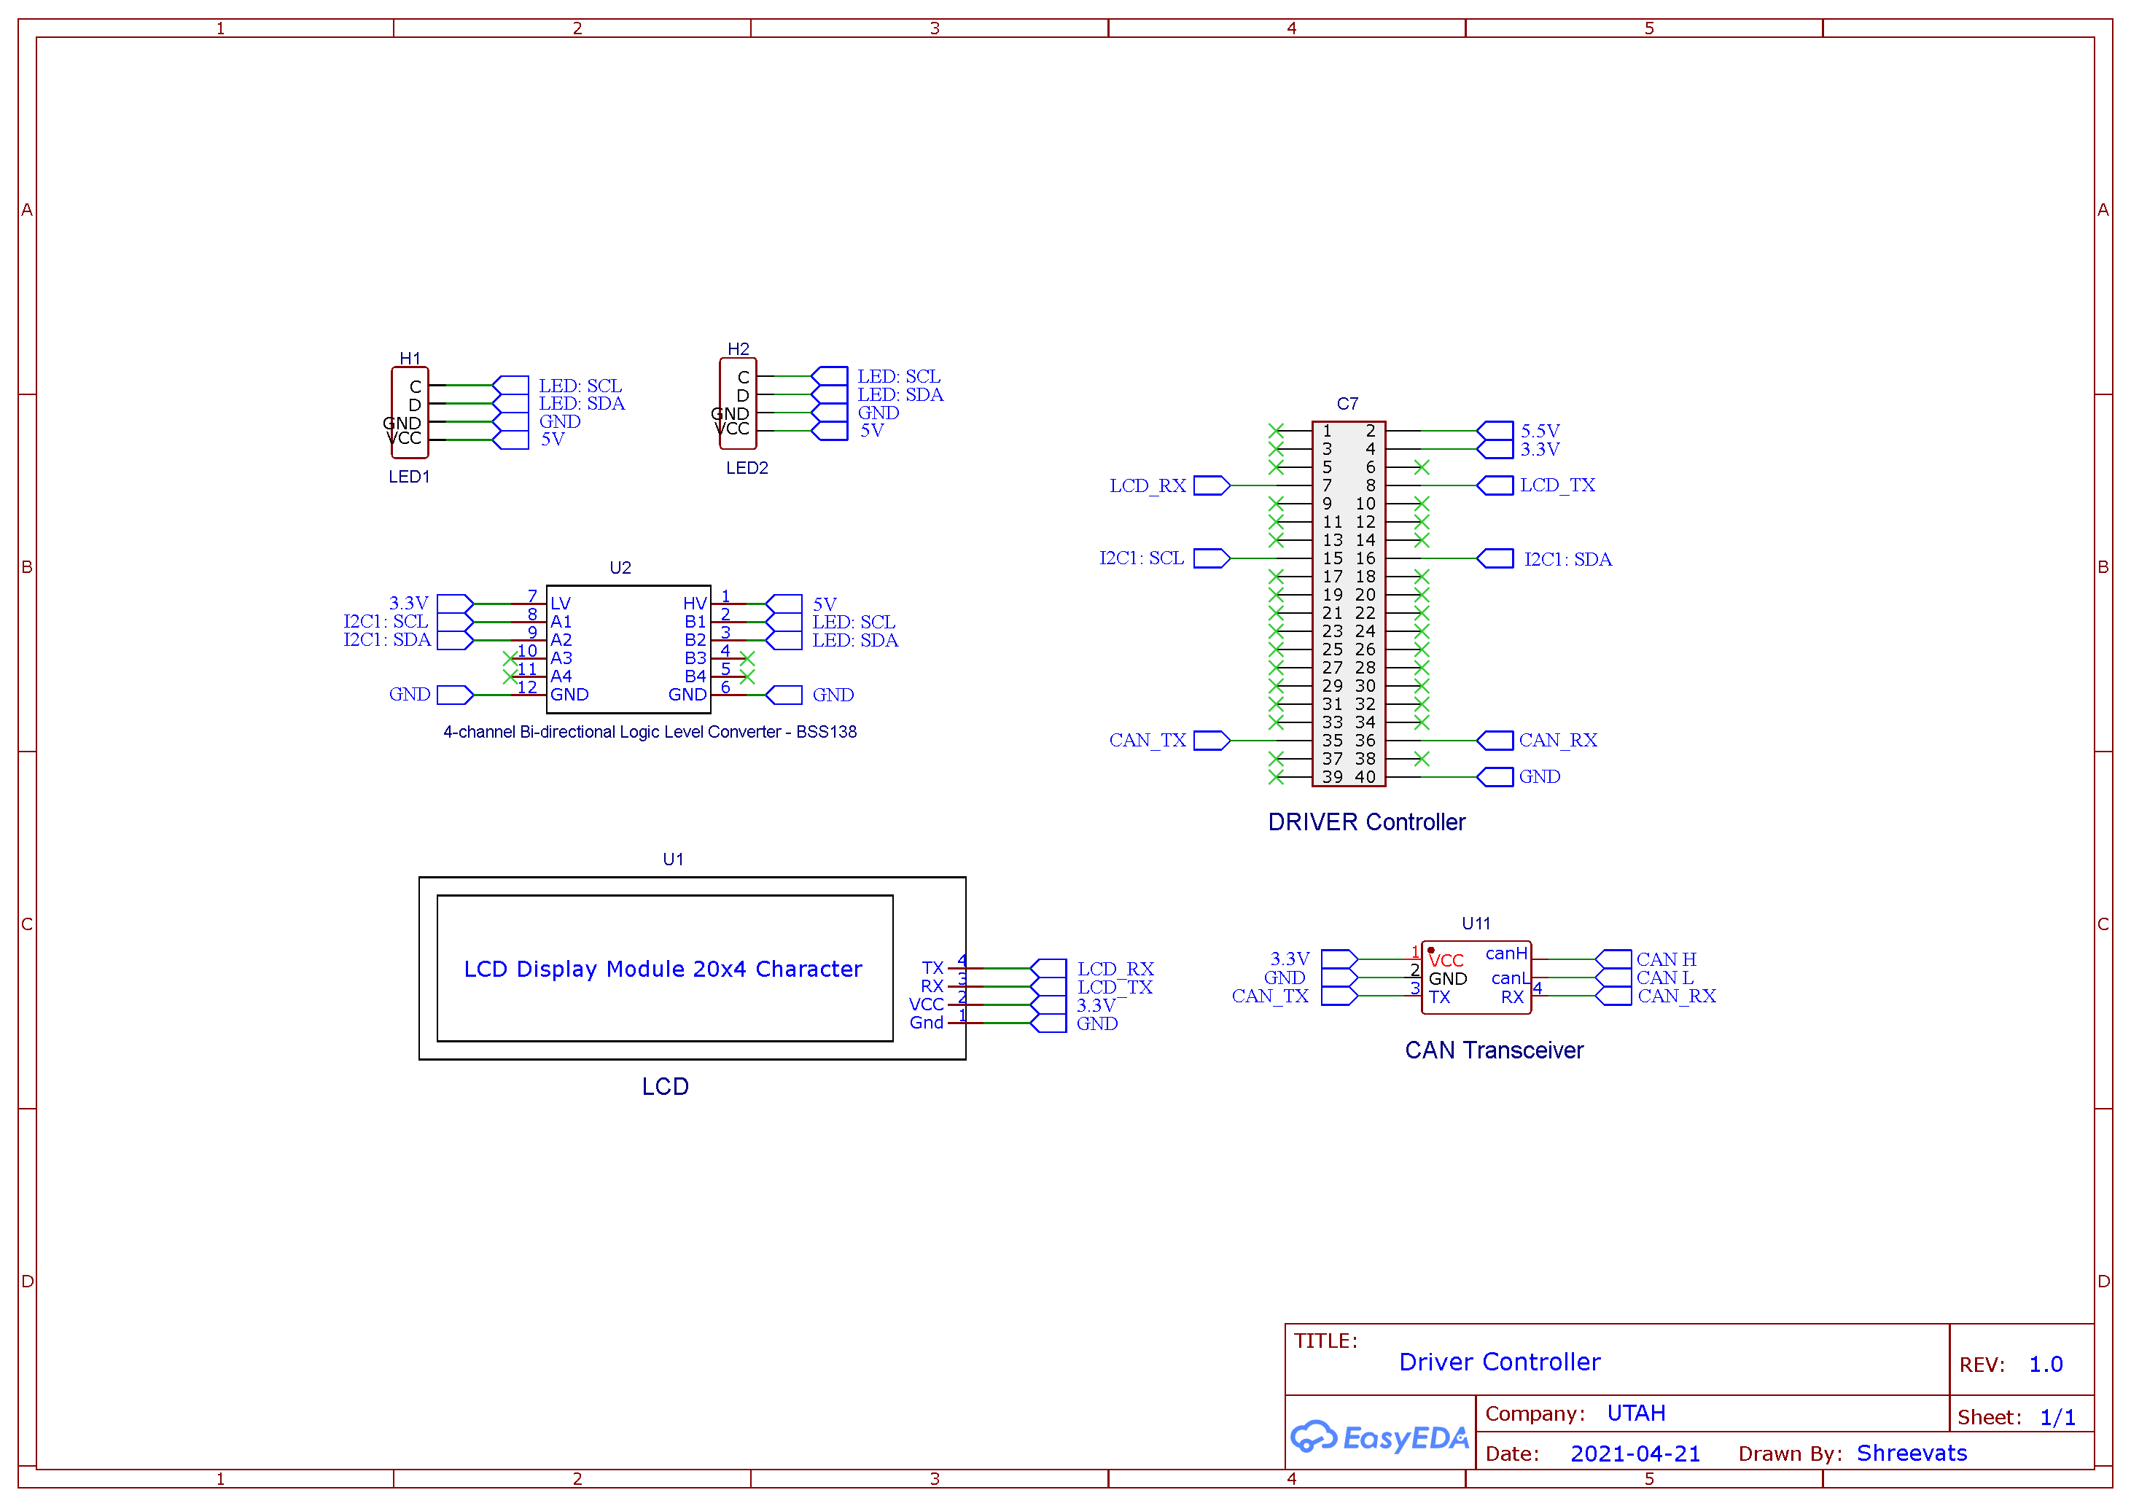This screenshot has height=1506, width=2131.
Task: Select the H1 LED1 connector symbol
Action: [409, 413]
